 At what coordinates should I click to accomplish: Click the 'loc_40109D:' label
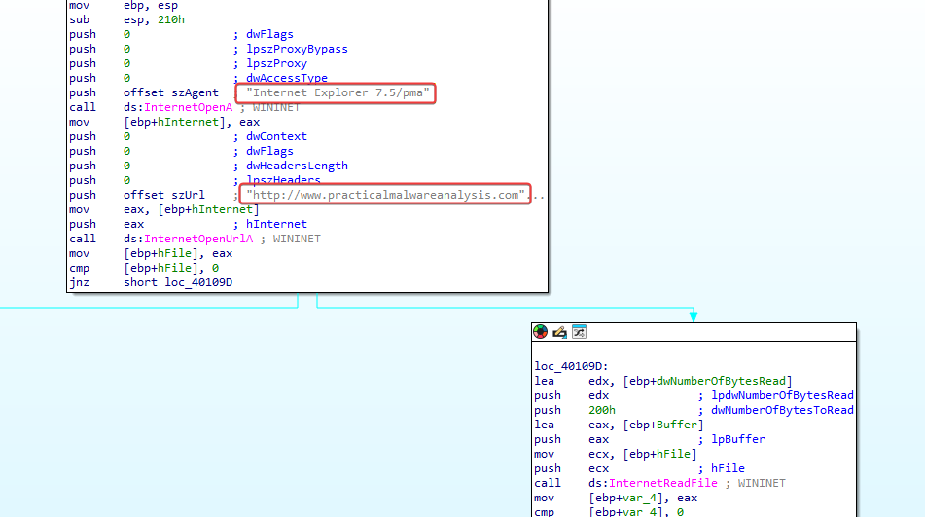571,366
